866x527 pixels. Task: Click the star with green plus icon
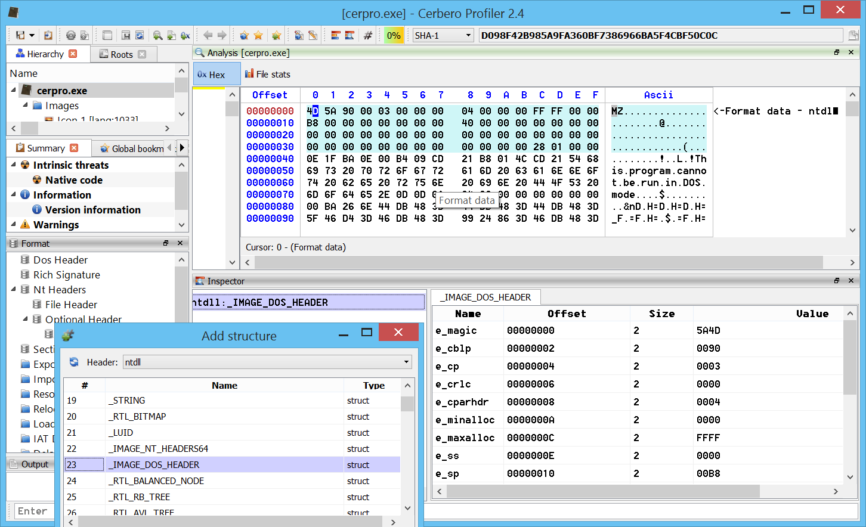pyautogui.click(x=276, y=35)
